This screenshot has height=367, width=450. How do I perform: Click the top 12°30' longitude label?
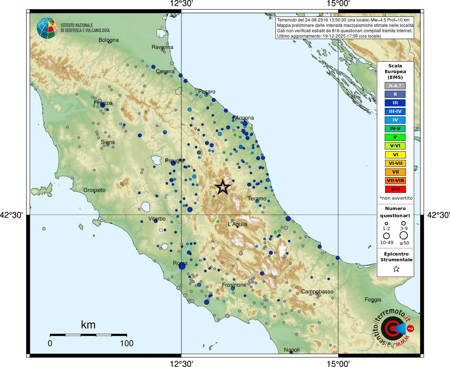[181, 4]
